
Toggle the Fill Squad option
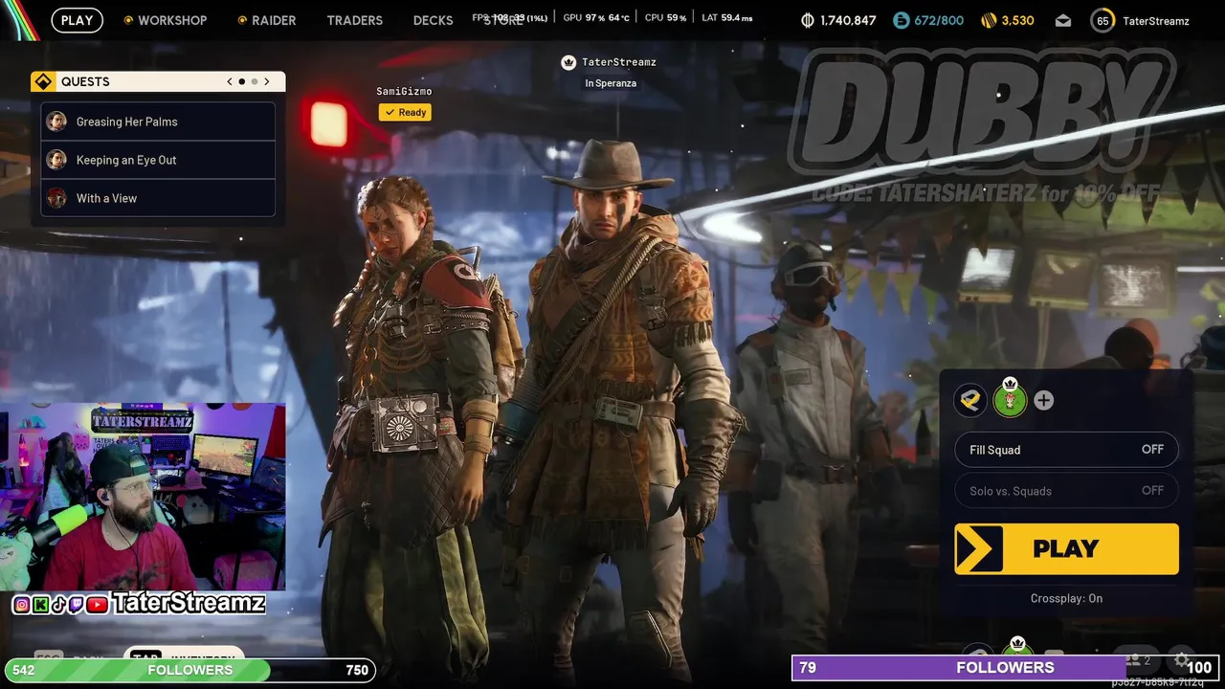coord(1066,450)
